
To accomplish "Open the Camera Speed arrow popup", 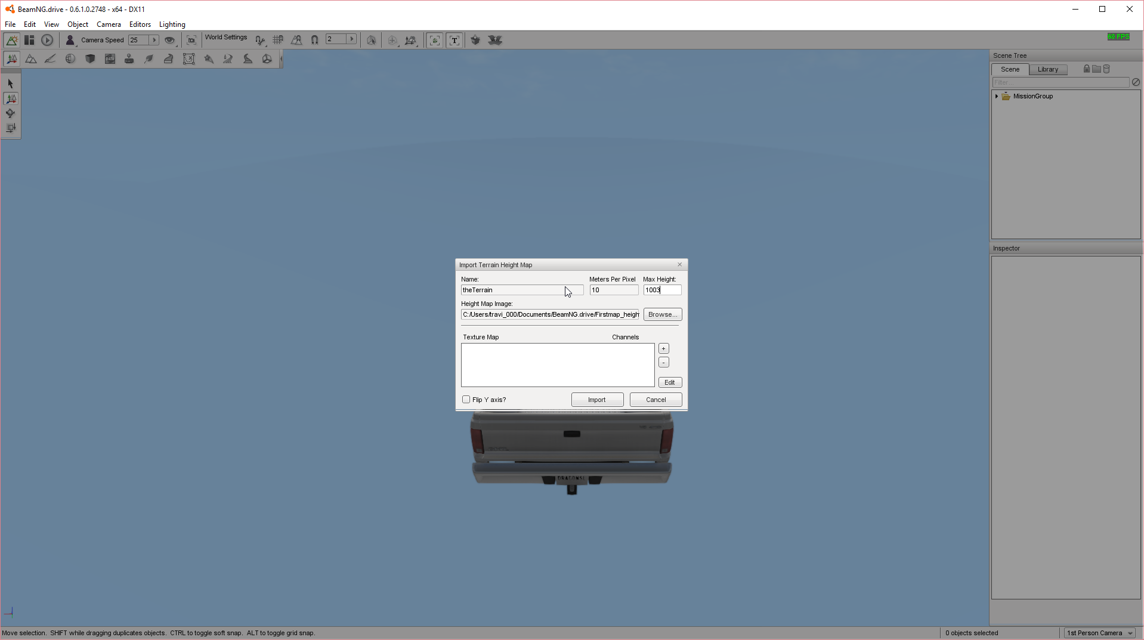I will [x=154, y=40].
